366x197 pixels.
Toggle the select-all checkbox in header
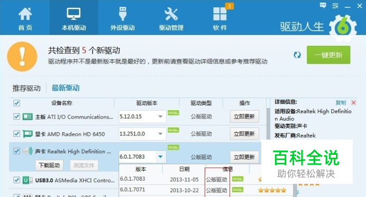(16, 103)
